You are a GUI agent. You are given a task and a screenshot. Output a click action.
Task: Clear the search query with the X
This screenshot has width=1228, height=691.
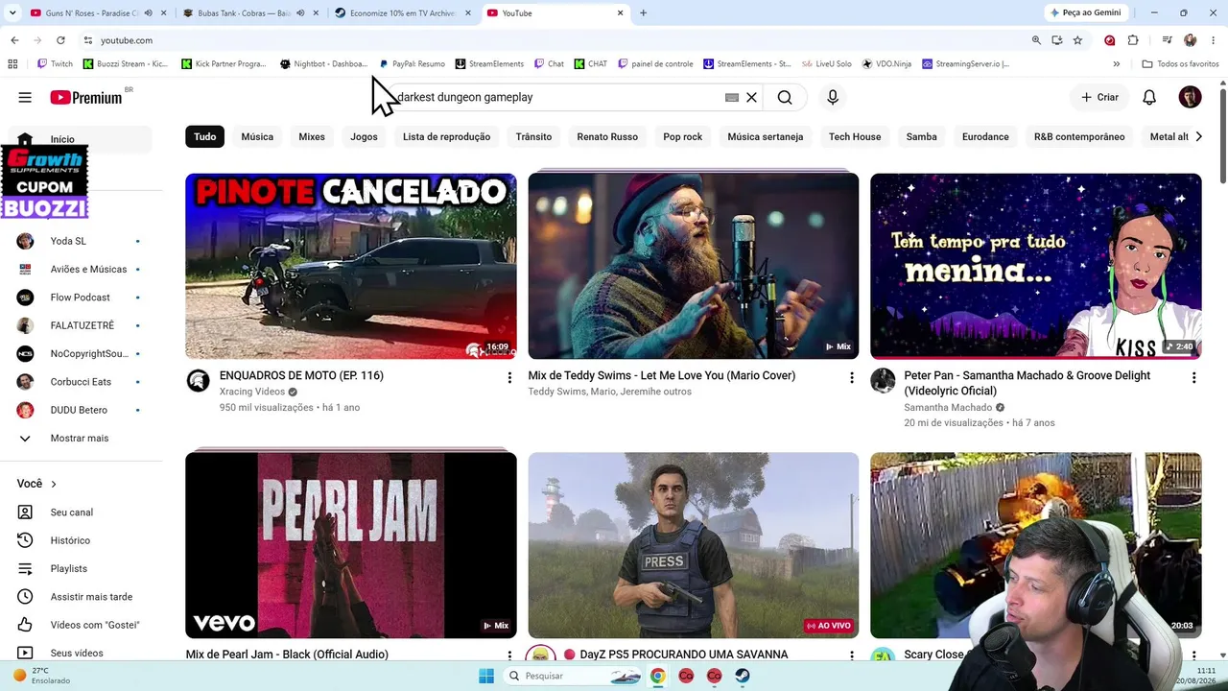coord(752,97)
